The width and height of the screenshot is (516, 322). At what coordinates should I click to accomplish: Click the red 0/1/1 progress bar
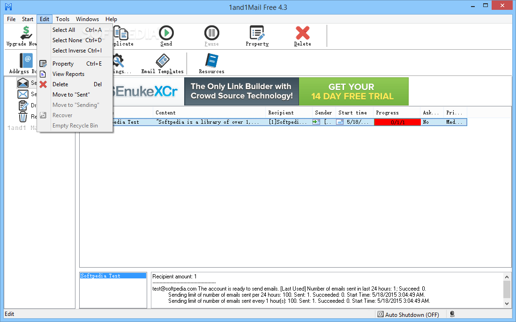[397, 122]
